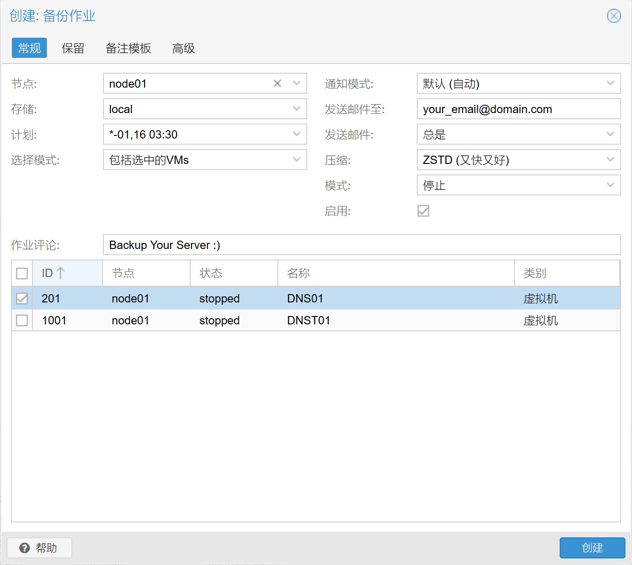Sort the table by the ID column header
This screenshot has height=565, width=632.
pyautogui.click(x=67, y=273)
